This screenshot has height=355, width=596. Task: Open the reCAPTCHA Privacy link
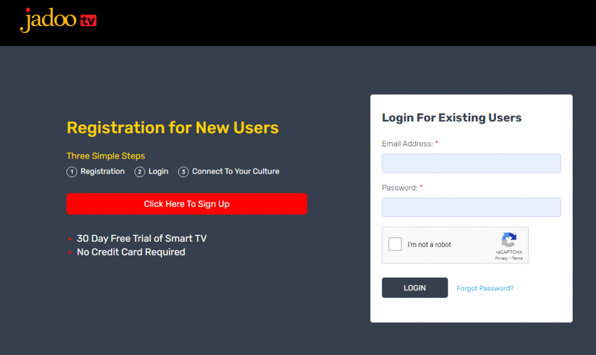pos(501,259)
